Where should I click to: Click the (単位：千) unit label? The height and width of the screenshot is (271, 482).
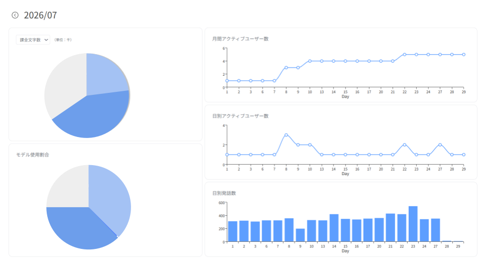(x=63, y=40)
